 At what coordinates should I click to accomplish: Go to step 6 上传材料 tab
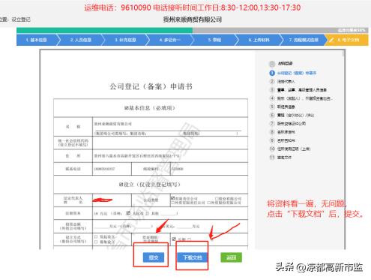(x=259, y=40)
